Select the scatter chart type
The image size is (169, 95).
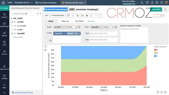tap(91, 16)
